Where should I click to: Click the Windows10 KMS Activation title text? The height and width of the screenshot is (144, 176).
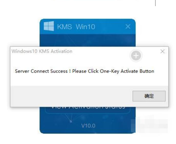point(42,51)
